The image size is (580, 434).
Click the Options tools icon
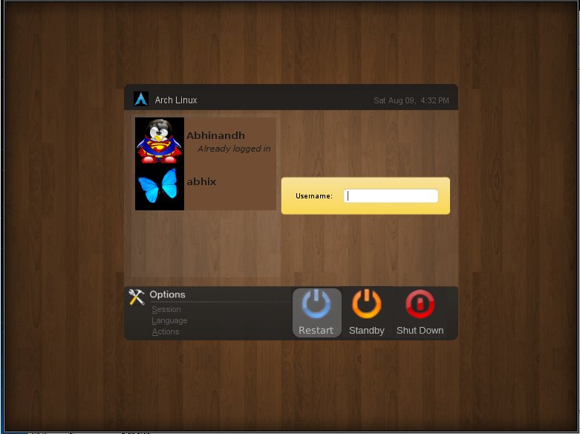136,297
